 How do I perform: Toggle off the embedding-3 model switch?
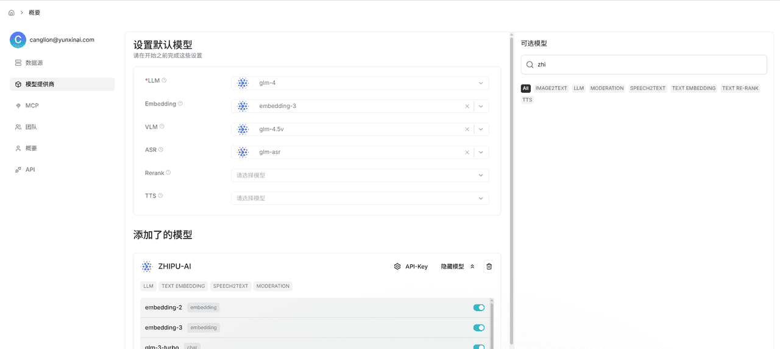(x=479, y=328)
